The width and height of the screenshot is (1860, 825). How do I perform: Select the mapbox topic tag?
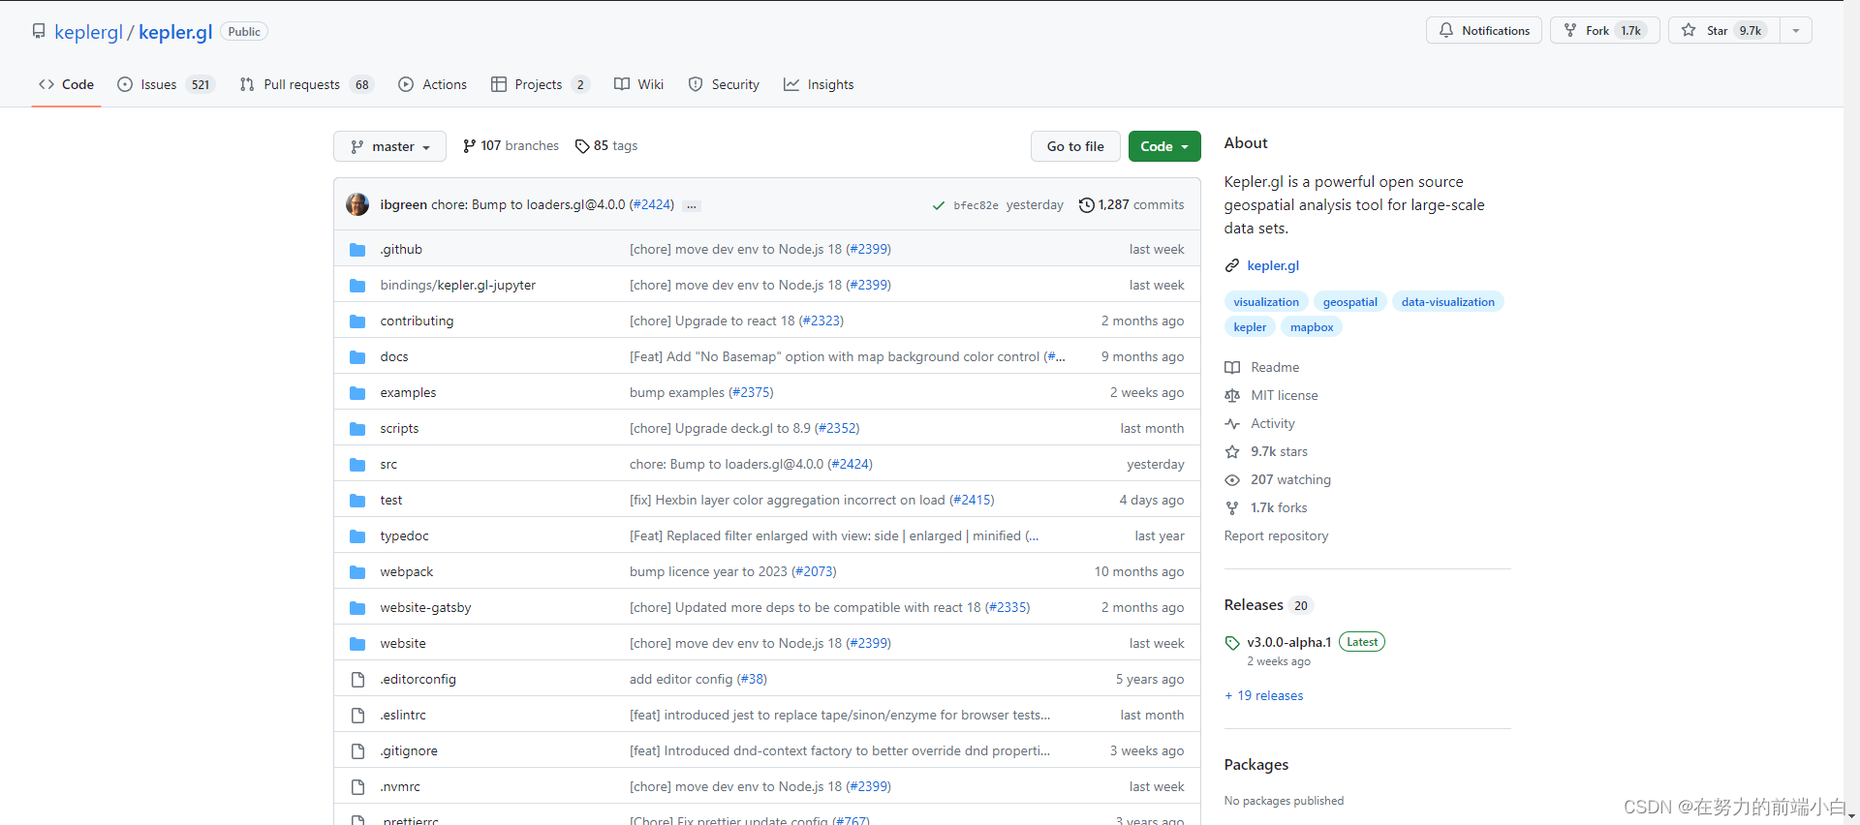(1312, 327)
